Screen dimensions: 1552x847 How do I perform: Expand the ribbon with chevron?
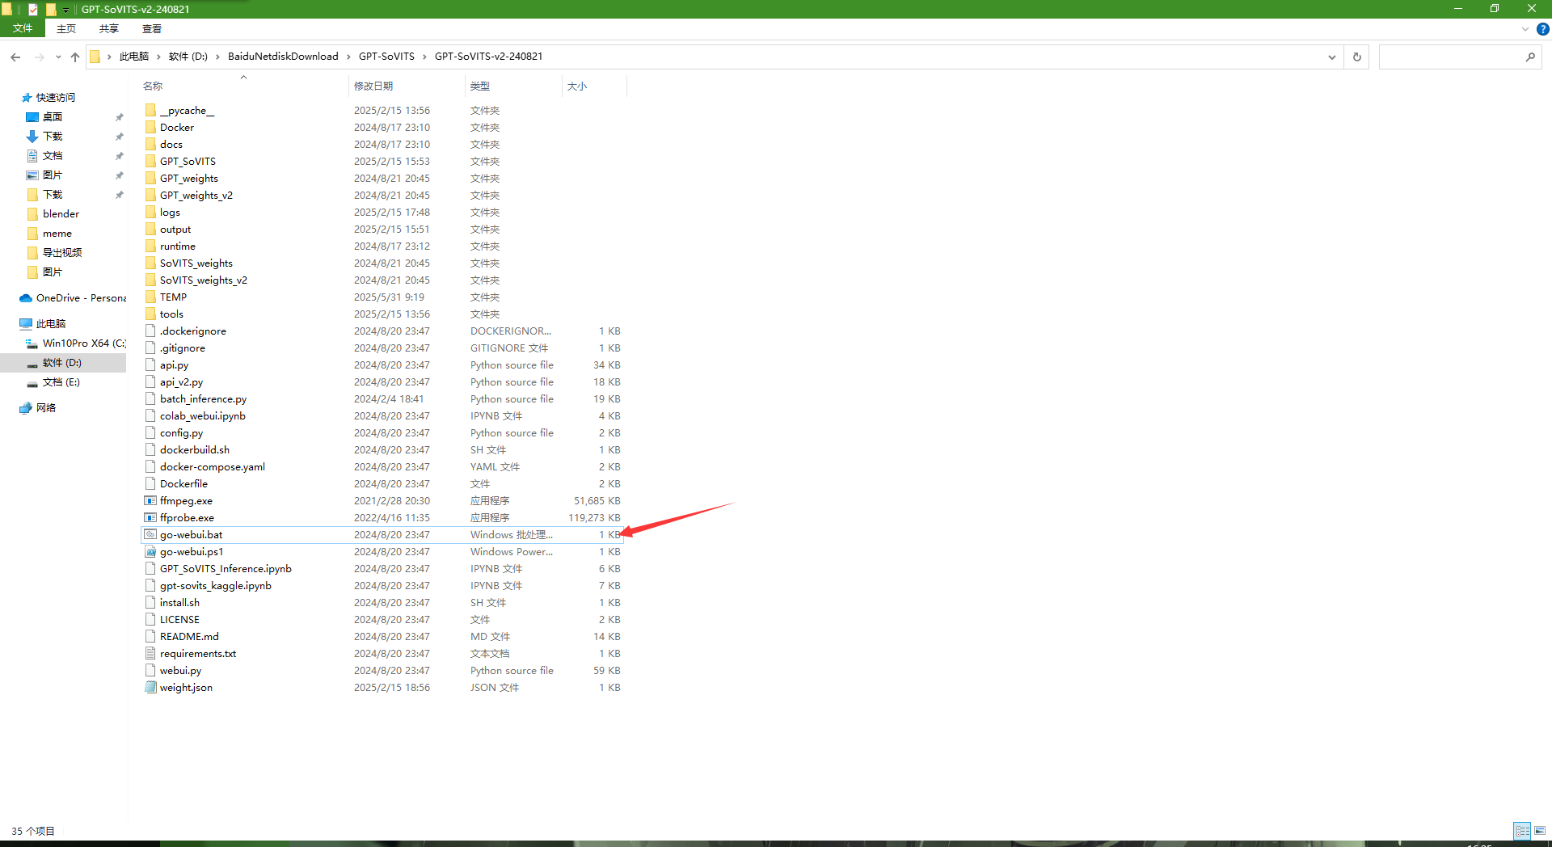1525,29
